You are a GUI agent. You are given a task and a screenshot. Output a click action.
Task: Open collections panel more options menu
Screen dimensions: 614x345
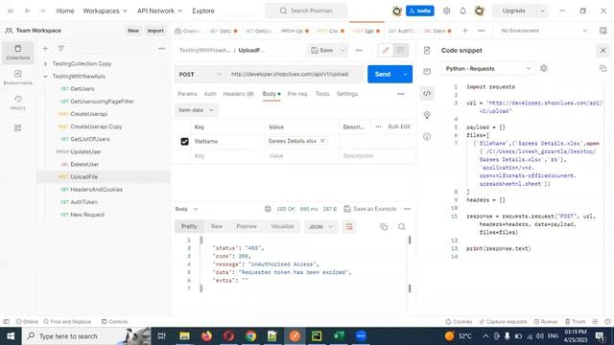pyautogui.click(x=161, y=49)
